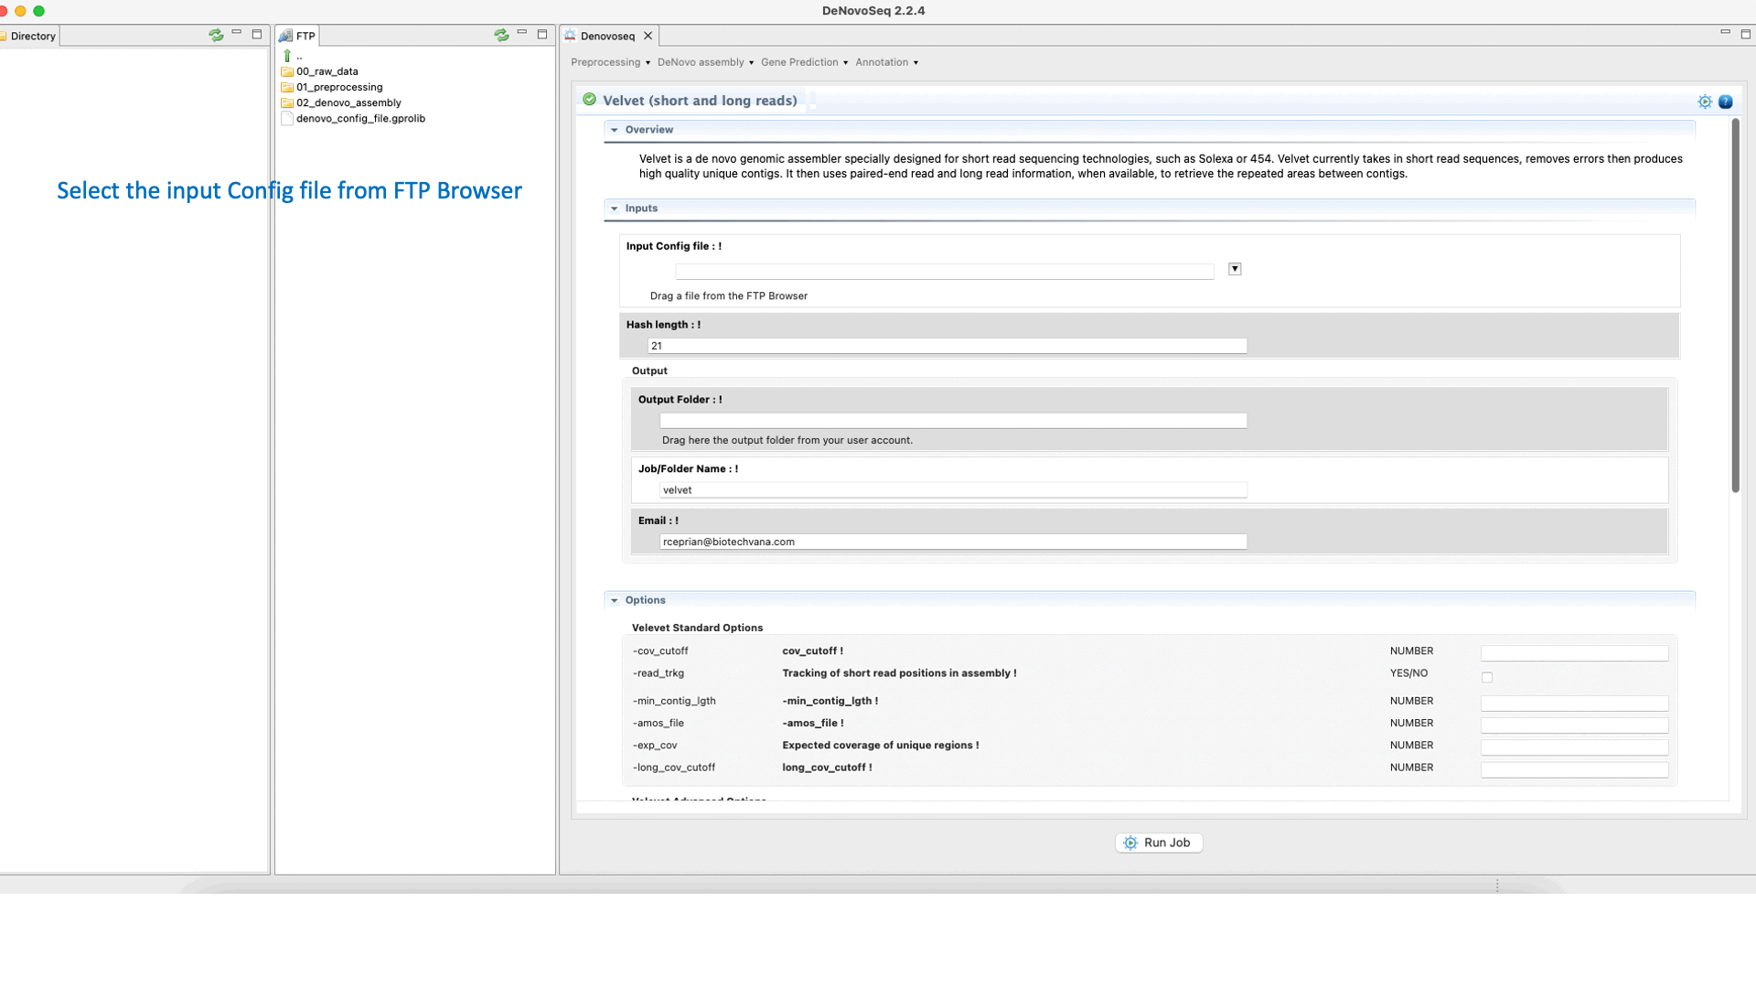Collapse the Overview section
Screen dimensions: 1756x988
tap(615, 130)
